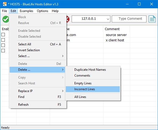
Task: Tick the checkbox in the first host row
Action: [x=3, y=34]
